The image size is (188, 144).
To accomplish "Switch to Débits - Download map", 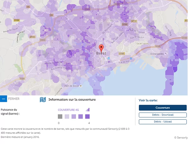I will (163, 115).
